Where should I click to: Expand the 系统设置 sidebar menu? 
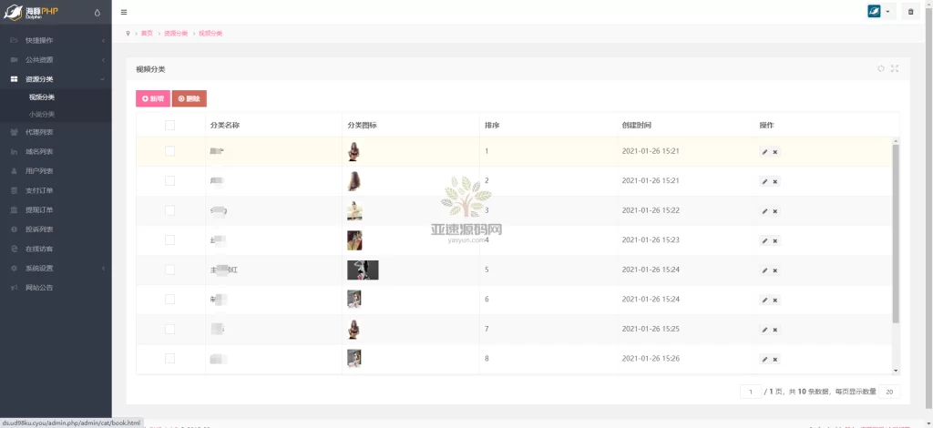click(55, 269)
